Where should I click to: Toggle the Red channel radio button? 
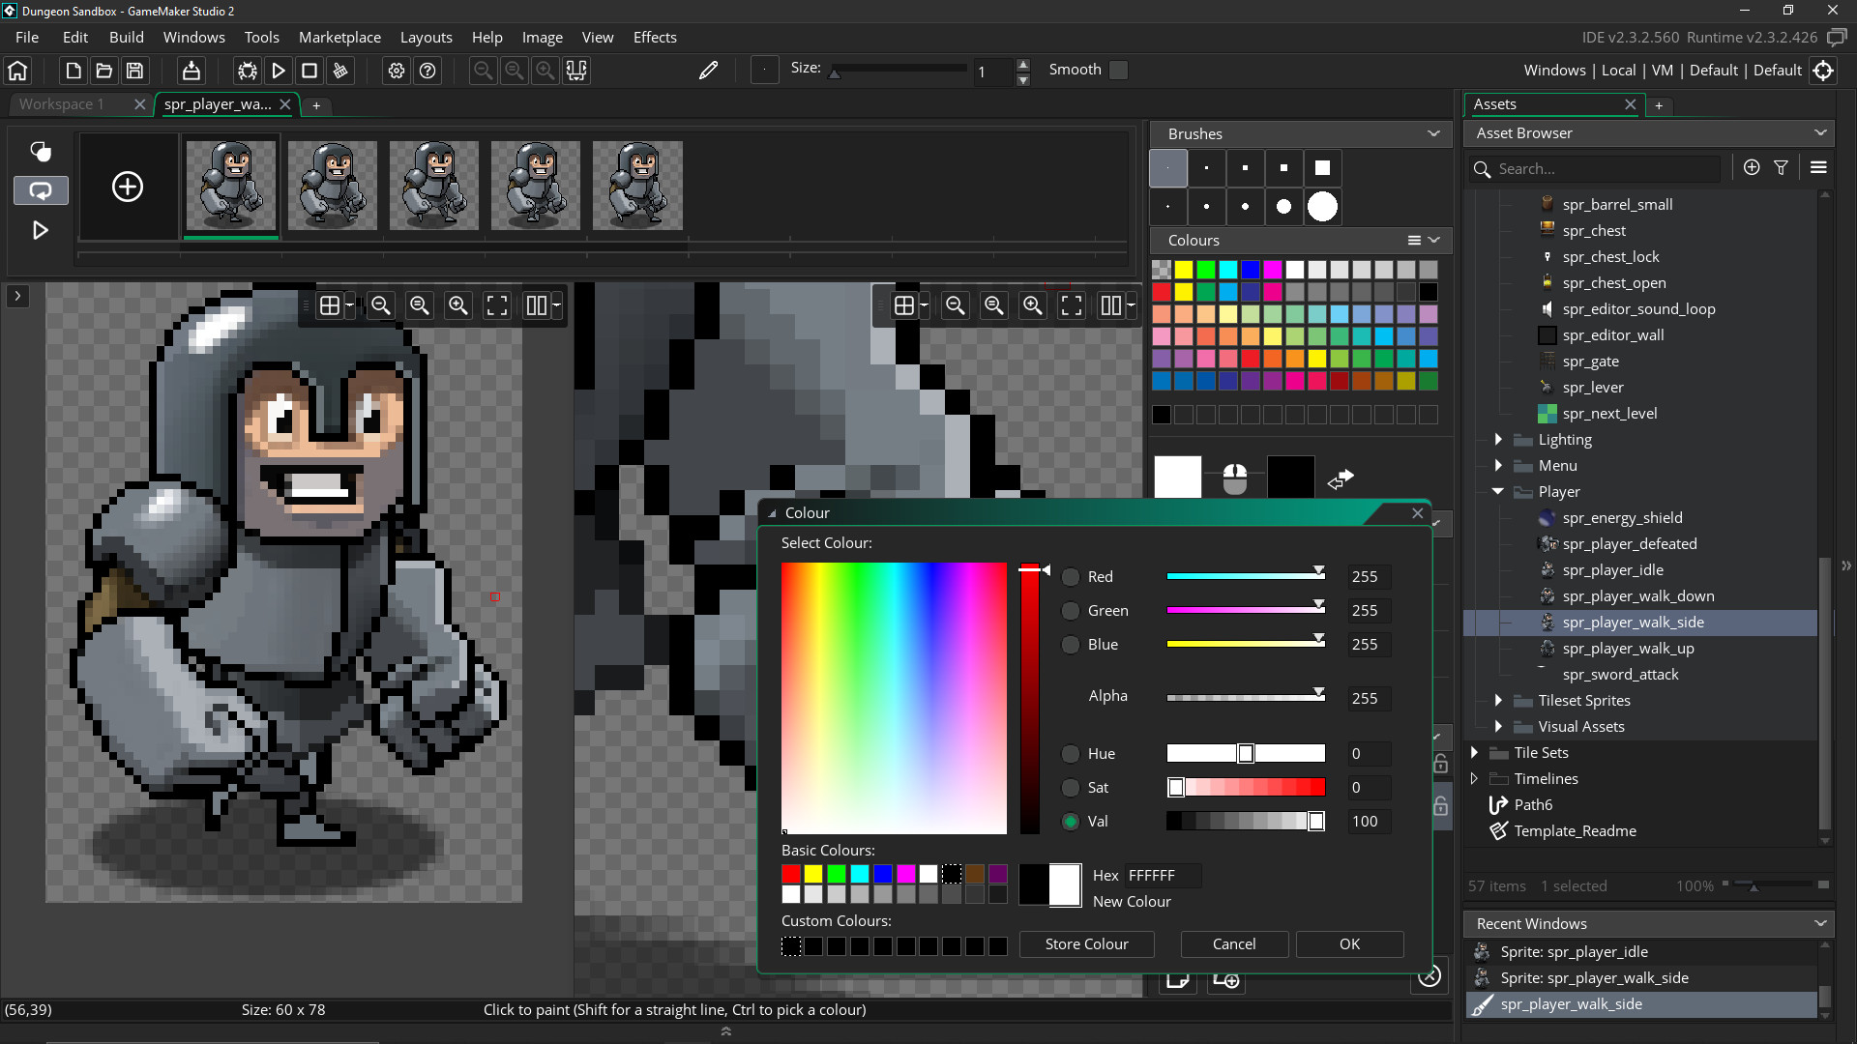point(1070,576)
